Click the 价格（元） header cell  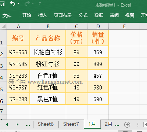coord(76,38)
